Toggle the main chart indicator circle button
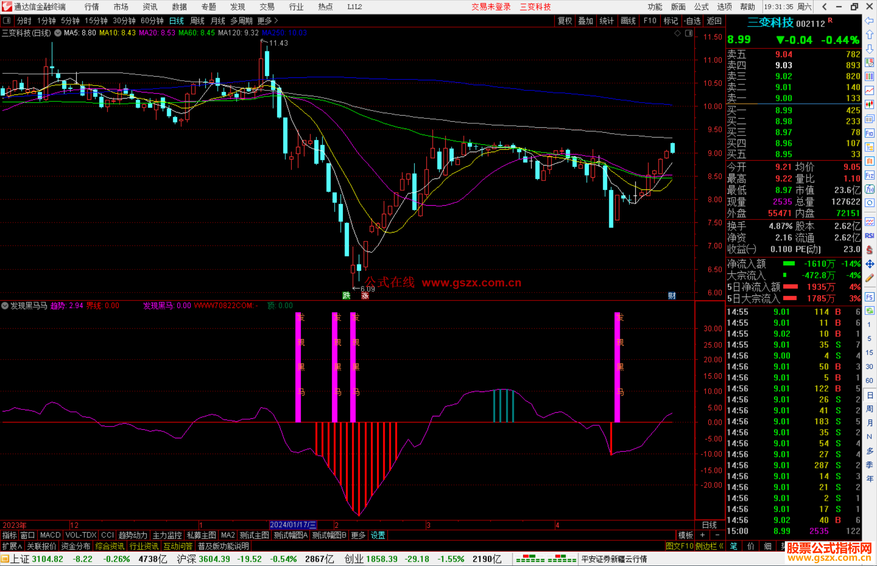The width and height of the screenshot is (877, 566). (58, 33)
